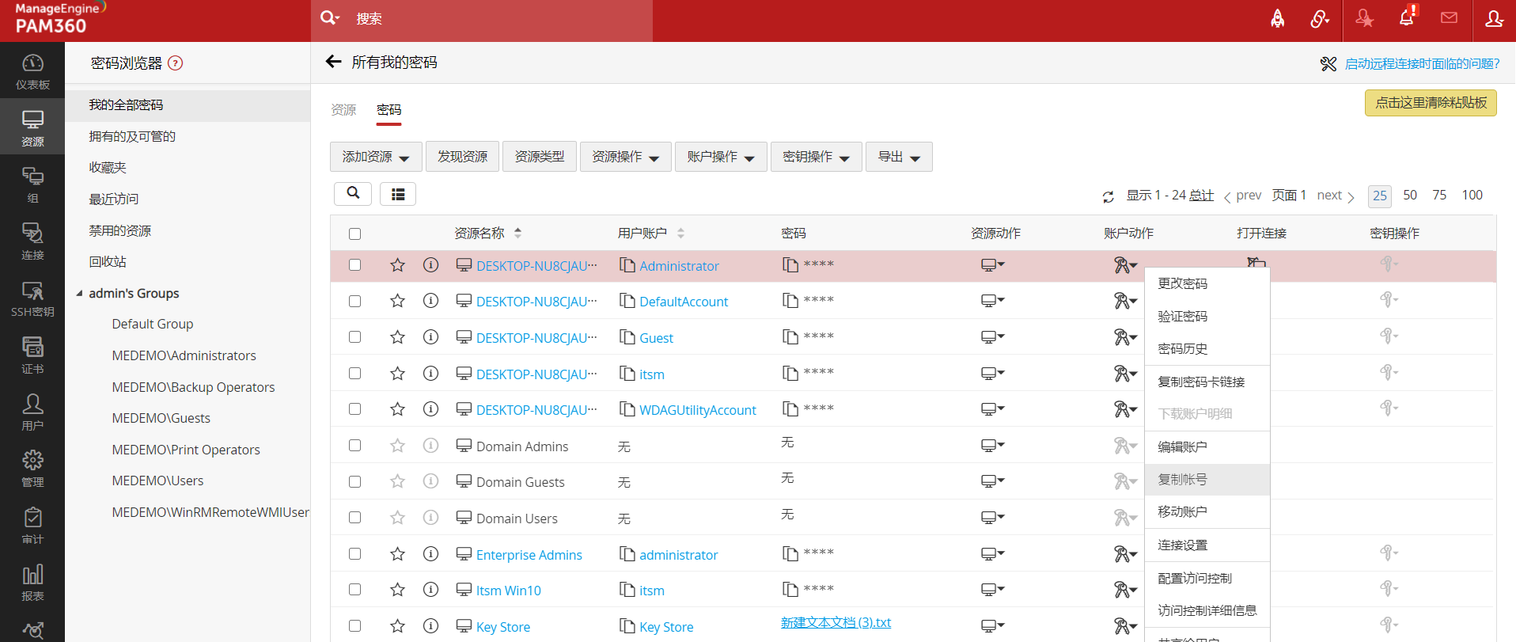Toggle the select-all checkbox in table header

point(354,234)
